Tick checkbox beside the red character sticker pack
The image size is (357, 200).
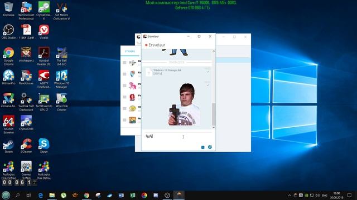tap(124, 97)
